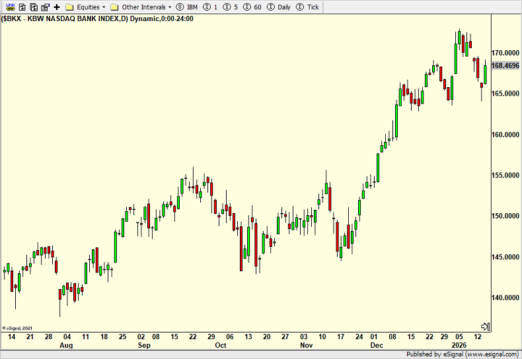Jump to latest bar with arrow icon
This screenshot has width=522, height=359.
point(484,327)
